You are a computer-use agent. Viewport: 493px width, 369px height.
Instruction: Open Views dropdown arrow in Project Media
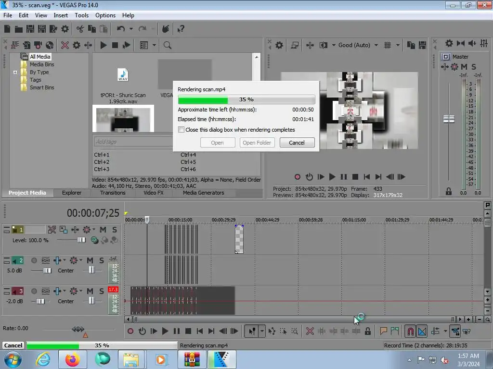pyautogui.click(x=154, y=45)
